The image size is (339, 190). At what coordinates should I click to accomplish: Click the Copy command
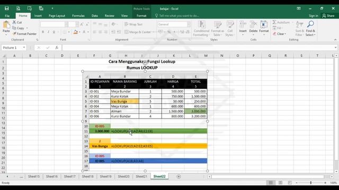[18, 28]
